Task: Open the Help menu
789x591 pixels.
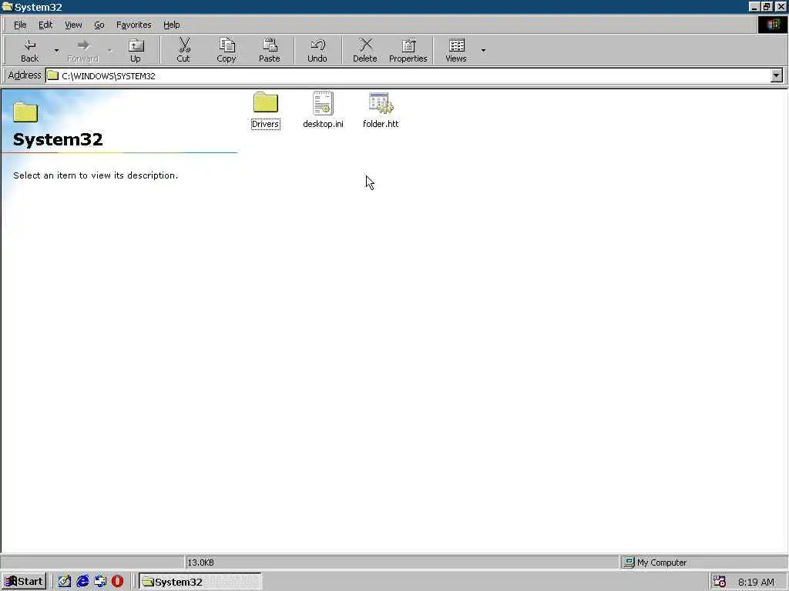Action: [x=172, y=25]
